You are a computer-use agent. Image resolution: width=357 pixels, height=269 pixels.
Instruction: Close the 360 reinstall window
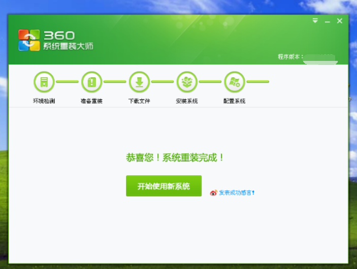pos(340,21)
